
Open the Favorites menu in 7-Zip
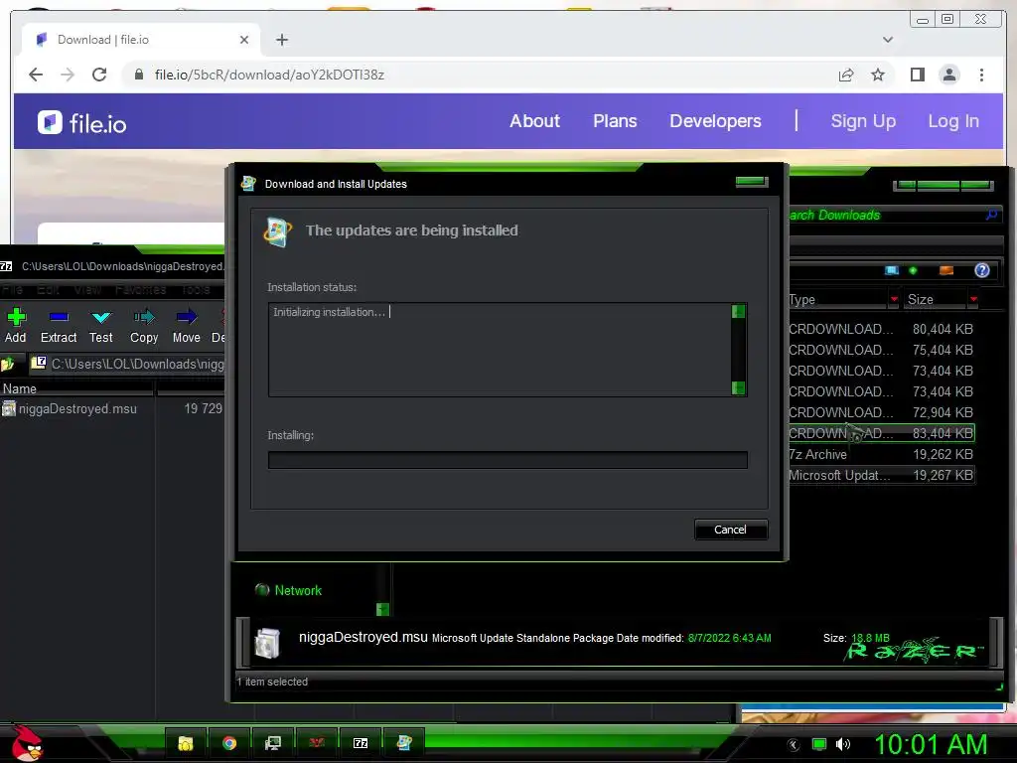tap(140, 289)
